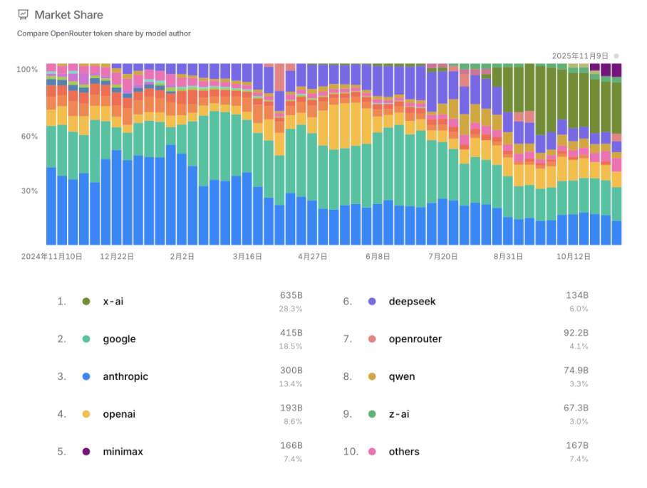Click the openai yellow legend dot

click(86, 414)
